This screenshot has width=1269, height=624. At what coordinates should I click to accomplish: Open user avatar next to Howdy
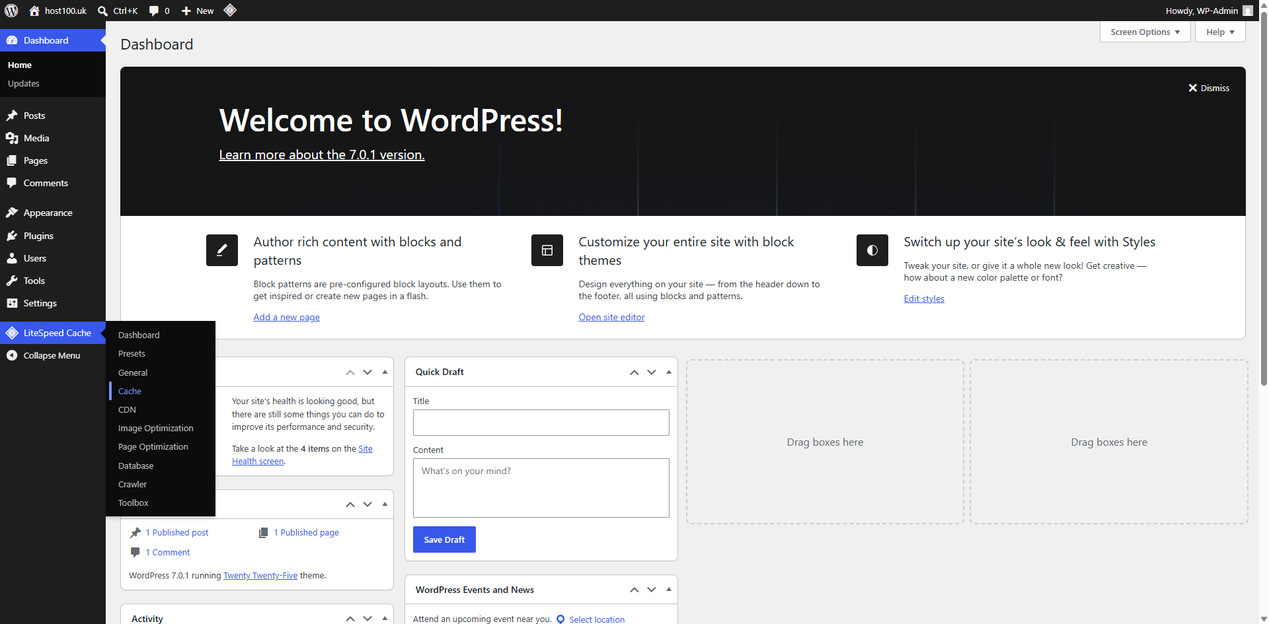point(1248,11)
